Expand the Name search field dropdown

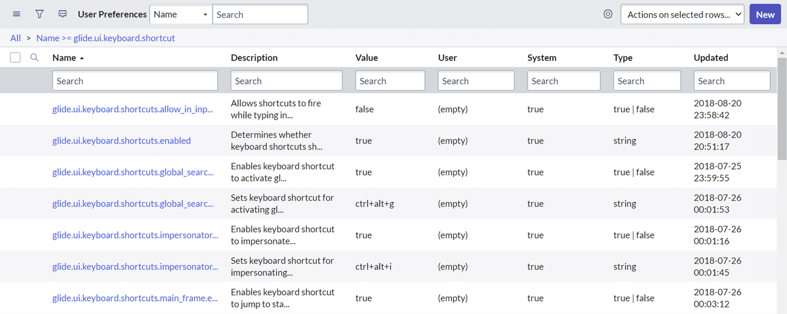[181, 14]
